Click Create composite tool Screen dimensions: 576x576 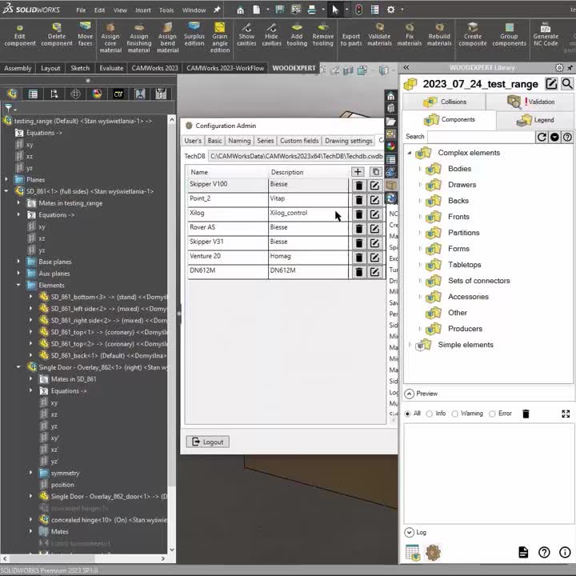click(473, 36)
